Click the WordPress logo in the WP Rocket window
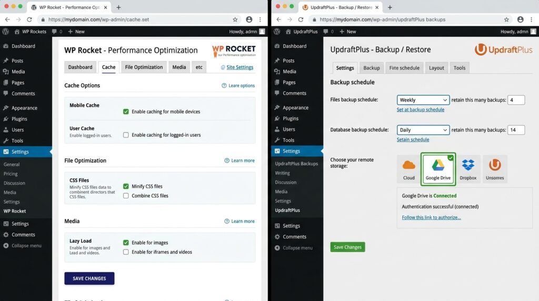539x301 pixels. coord(5,32)
